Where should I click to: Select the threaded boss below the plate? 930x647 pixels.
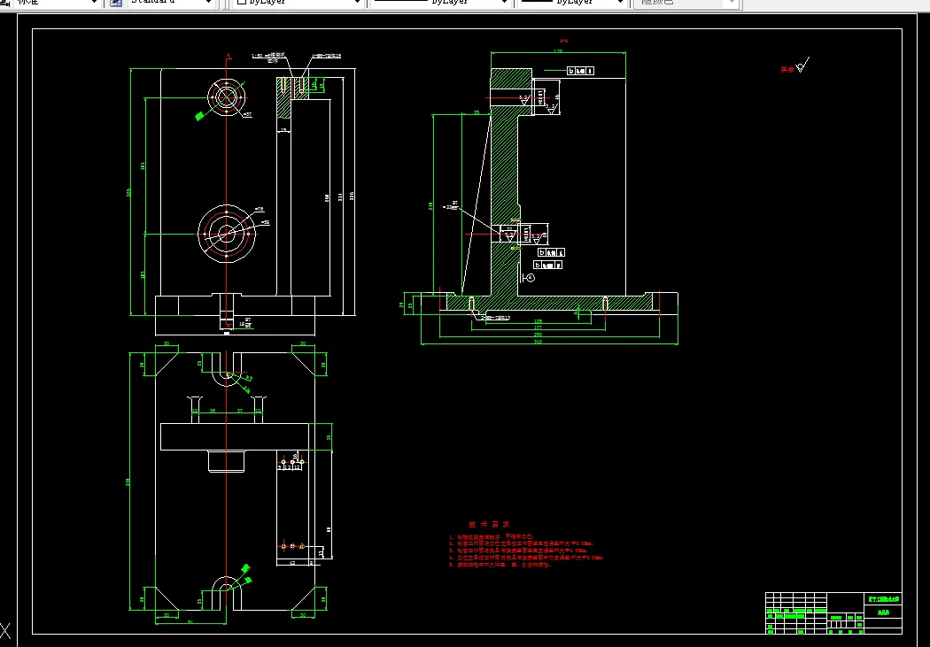227,461
